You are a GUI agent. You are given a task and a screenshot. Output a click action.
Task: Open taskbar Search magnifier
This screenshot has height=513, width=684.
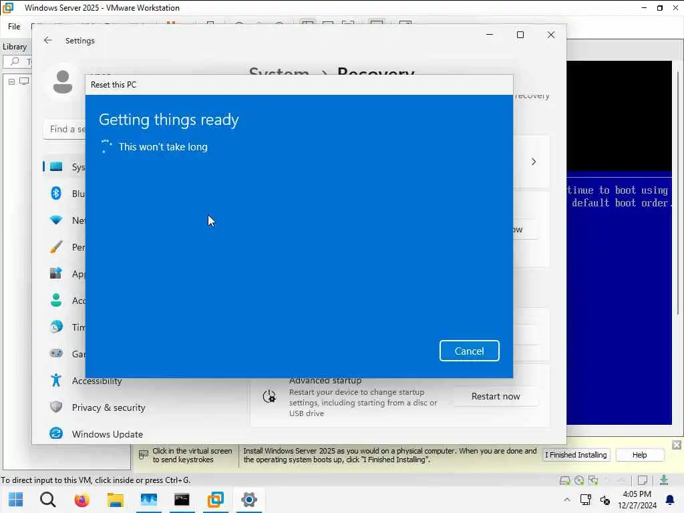pos(48,500)
